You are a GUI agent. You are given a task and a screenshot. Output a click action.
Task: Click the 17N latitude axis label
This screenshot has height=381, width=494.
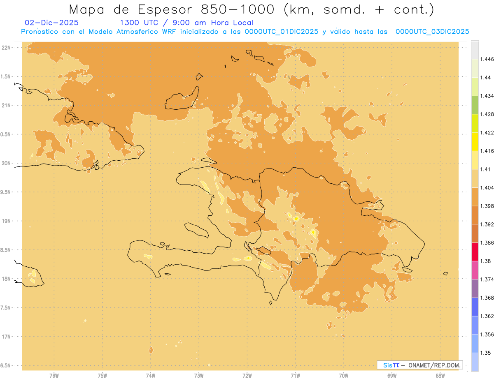tap(7, 337)
